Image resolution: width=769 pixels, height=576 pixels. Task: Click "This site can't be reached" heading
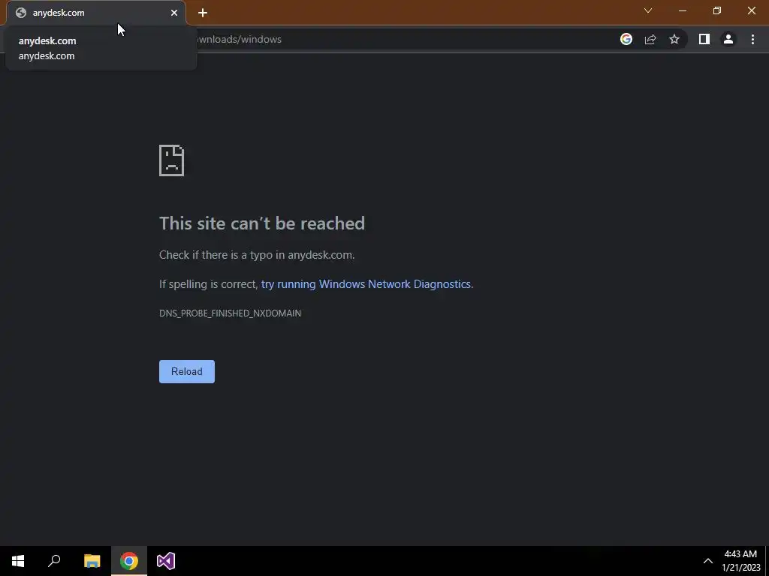262,223
